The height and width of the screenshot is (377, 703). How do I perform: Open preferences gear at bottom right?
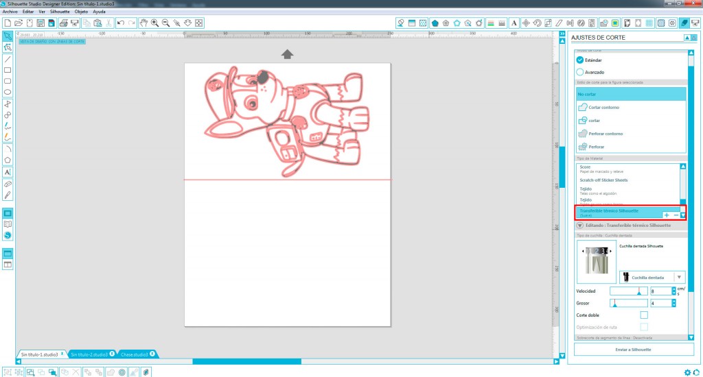click(x=687, y=372)
